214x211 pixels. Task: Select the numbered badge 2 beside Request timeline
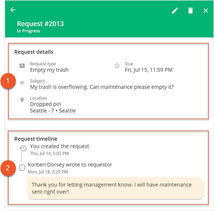(x=8, y=168)
